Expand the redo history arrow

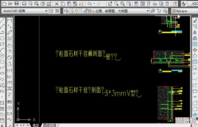point(104,4)
